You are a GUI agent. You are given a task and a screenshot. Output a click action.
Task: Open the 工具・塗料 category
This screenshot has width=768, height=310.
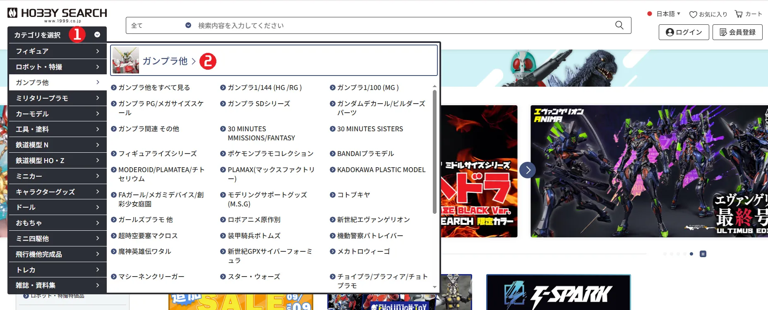[58, 129]
